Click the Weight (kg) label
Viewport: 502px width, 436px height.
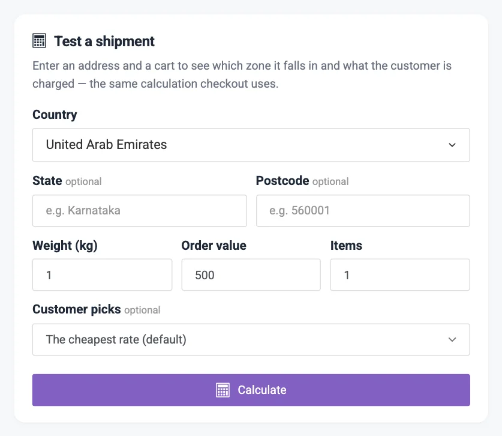pos(65,246)
